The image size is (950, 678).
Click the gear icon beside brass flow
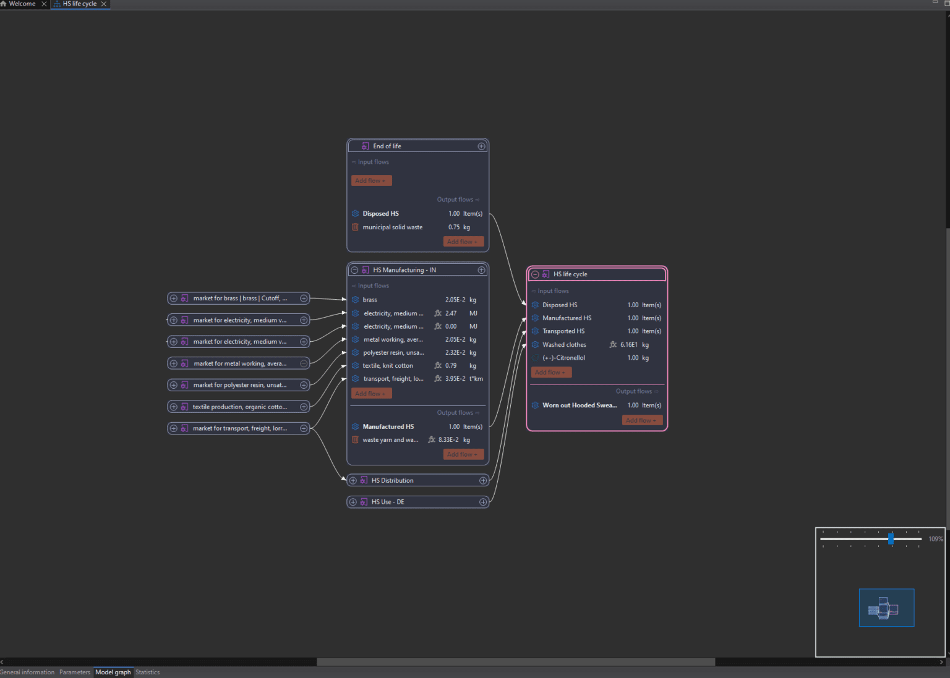(x=355, y=300)
